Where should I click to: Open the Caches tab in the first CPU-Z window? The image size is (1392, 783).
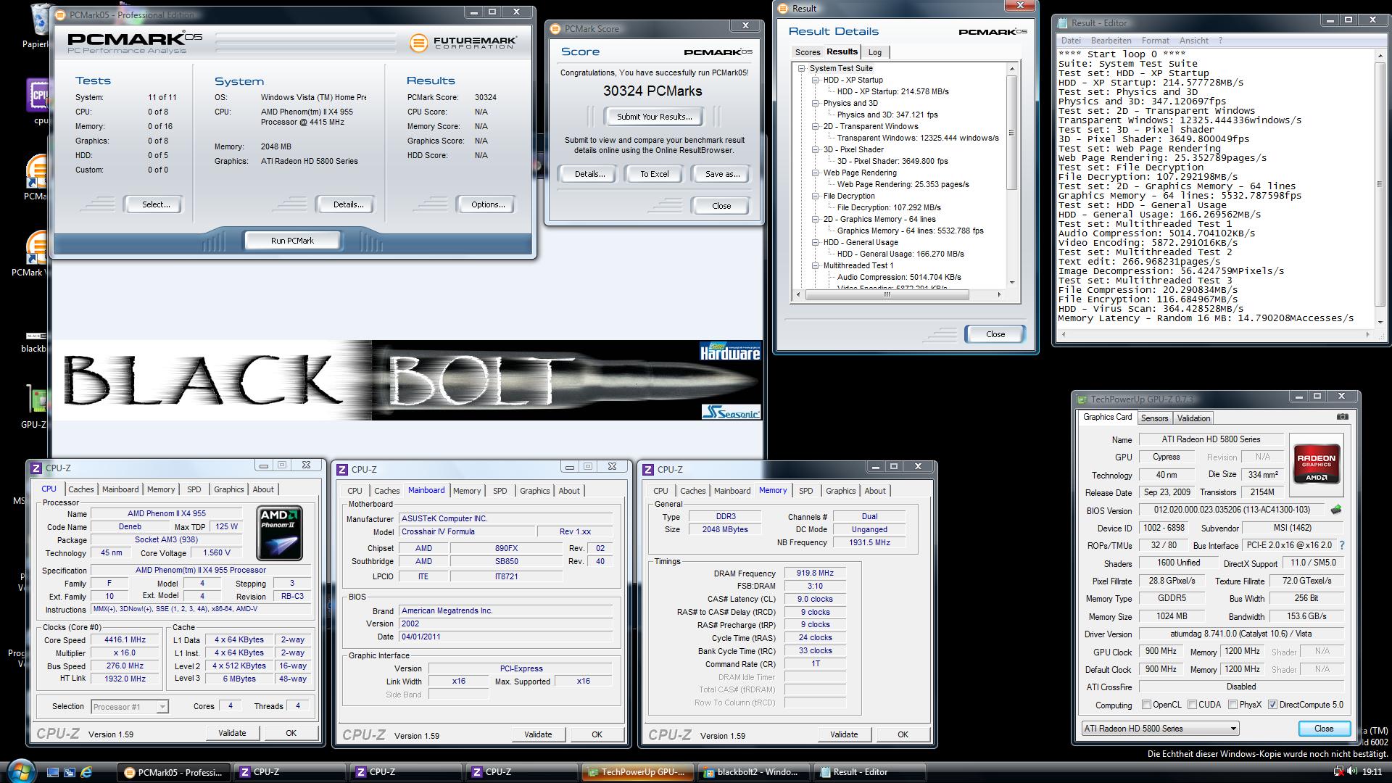(x=80, y=489)
